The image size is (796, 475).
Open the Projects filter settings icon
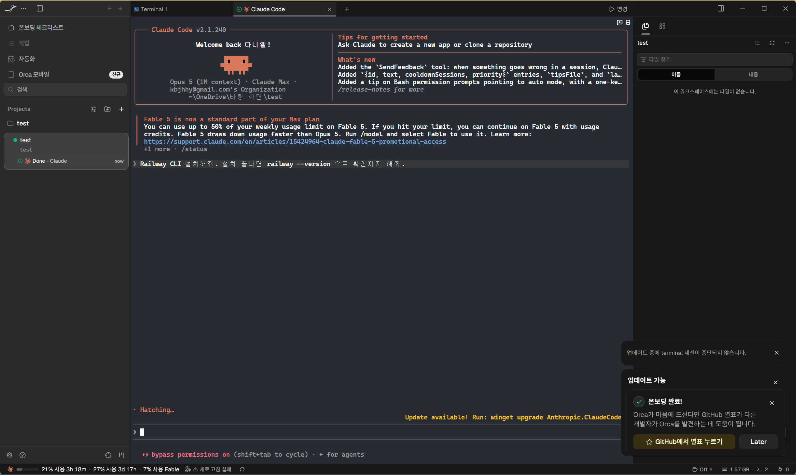coord(93,109)
